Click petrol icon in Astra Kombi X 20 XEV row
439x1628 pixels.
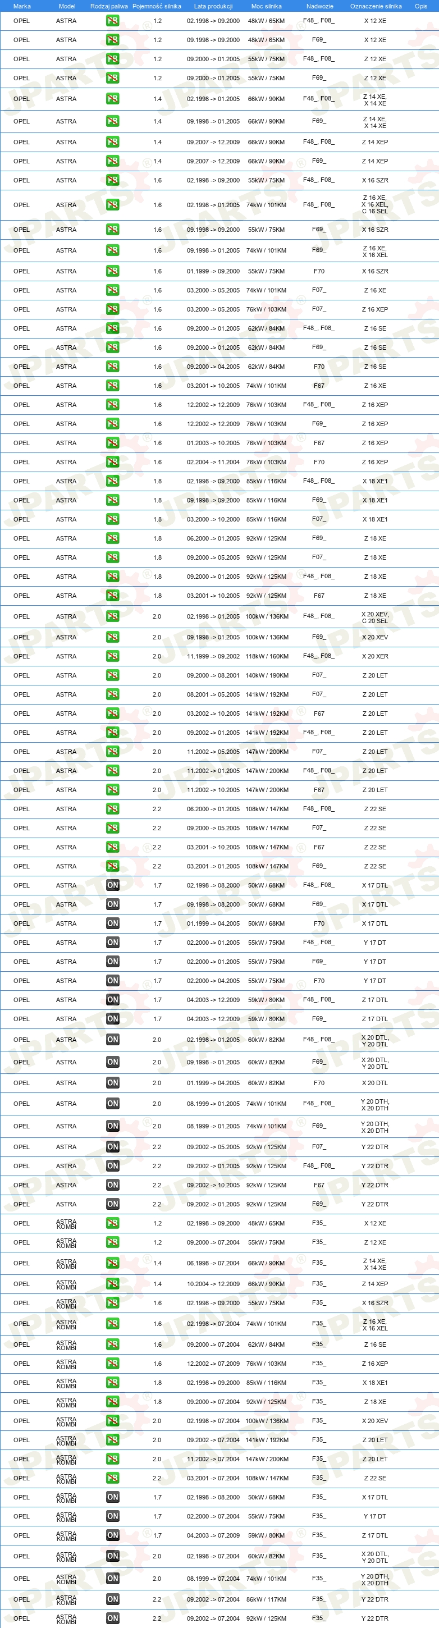[x=112, y=1421]
